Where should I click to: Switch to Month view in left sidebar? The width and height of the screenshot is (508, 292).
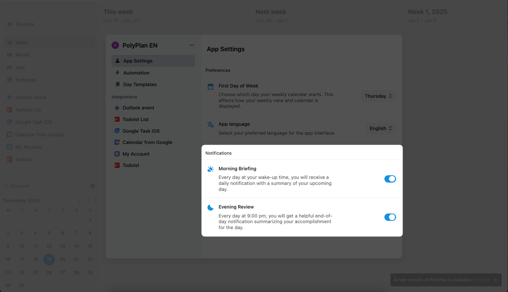22,55
